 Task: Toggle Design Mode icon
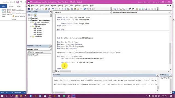click(x=68, y=9)
